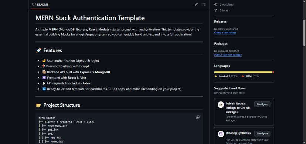This screenshot has width=306, height=144.
Task: Open Publish Node.js Package to GitHub Packages title
Action: [238, 108]
